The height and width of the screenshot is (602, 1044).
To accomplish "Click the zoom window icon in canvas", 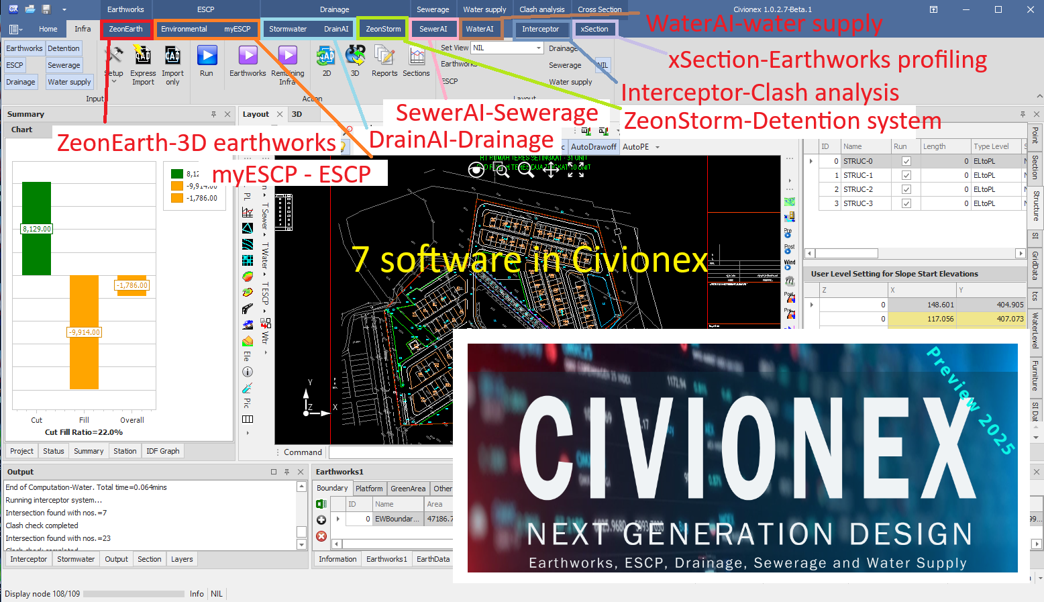I will coord(501,170).
